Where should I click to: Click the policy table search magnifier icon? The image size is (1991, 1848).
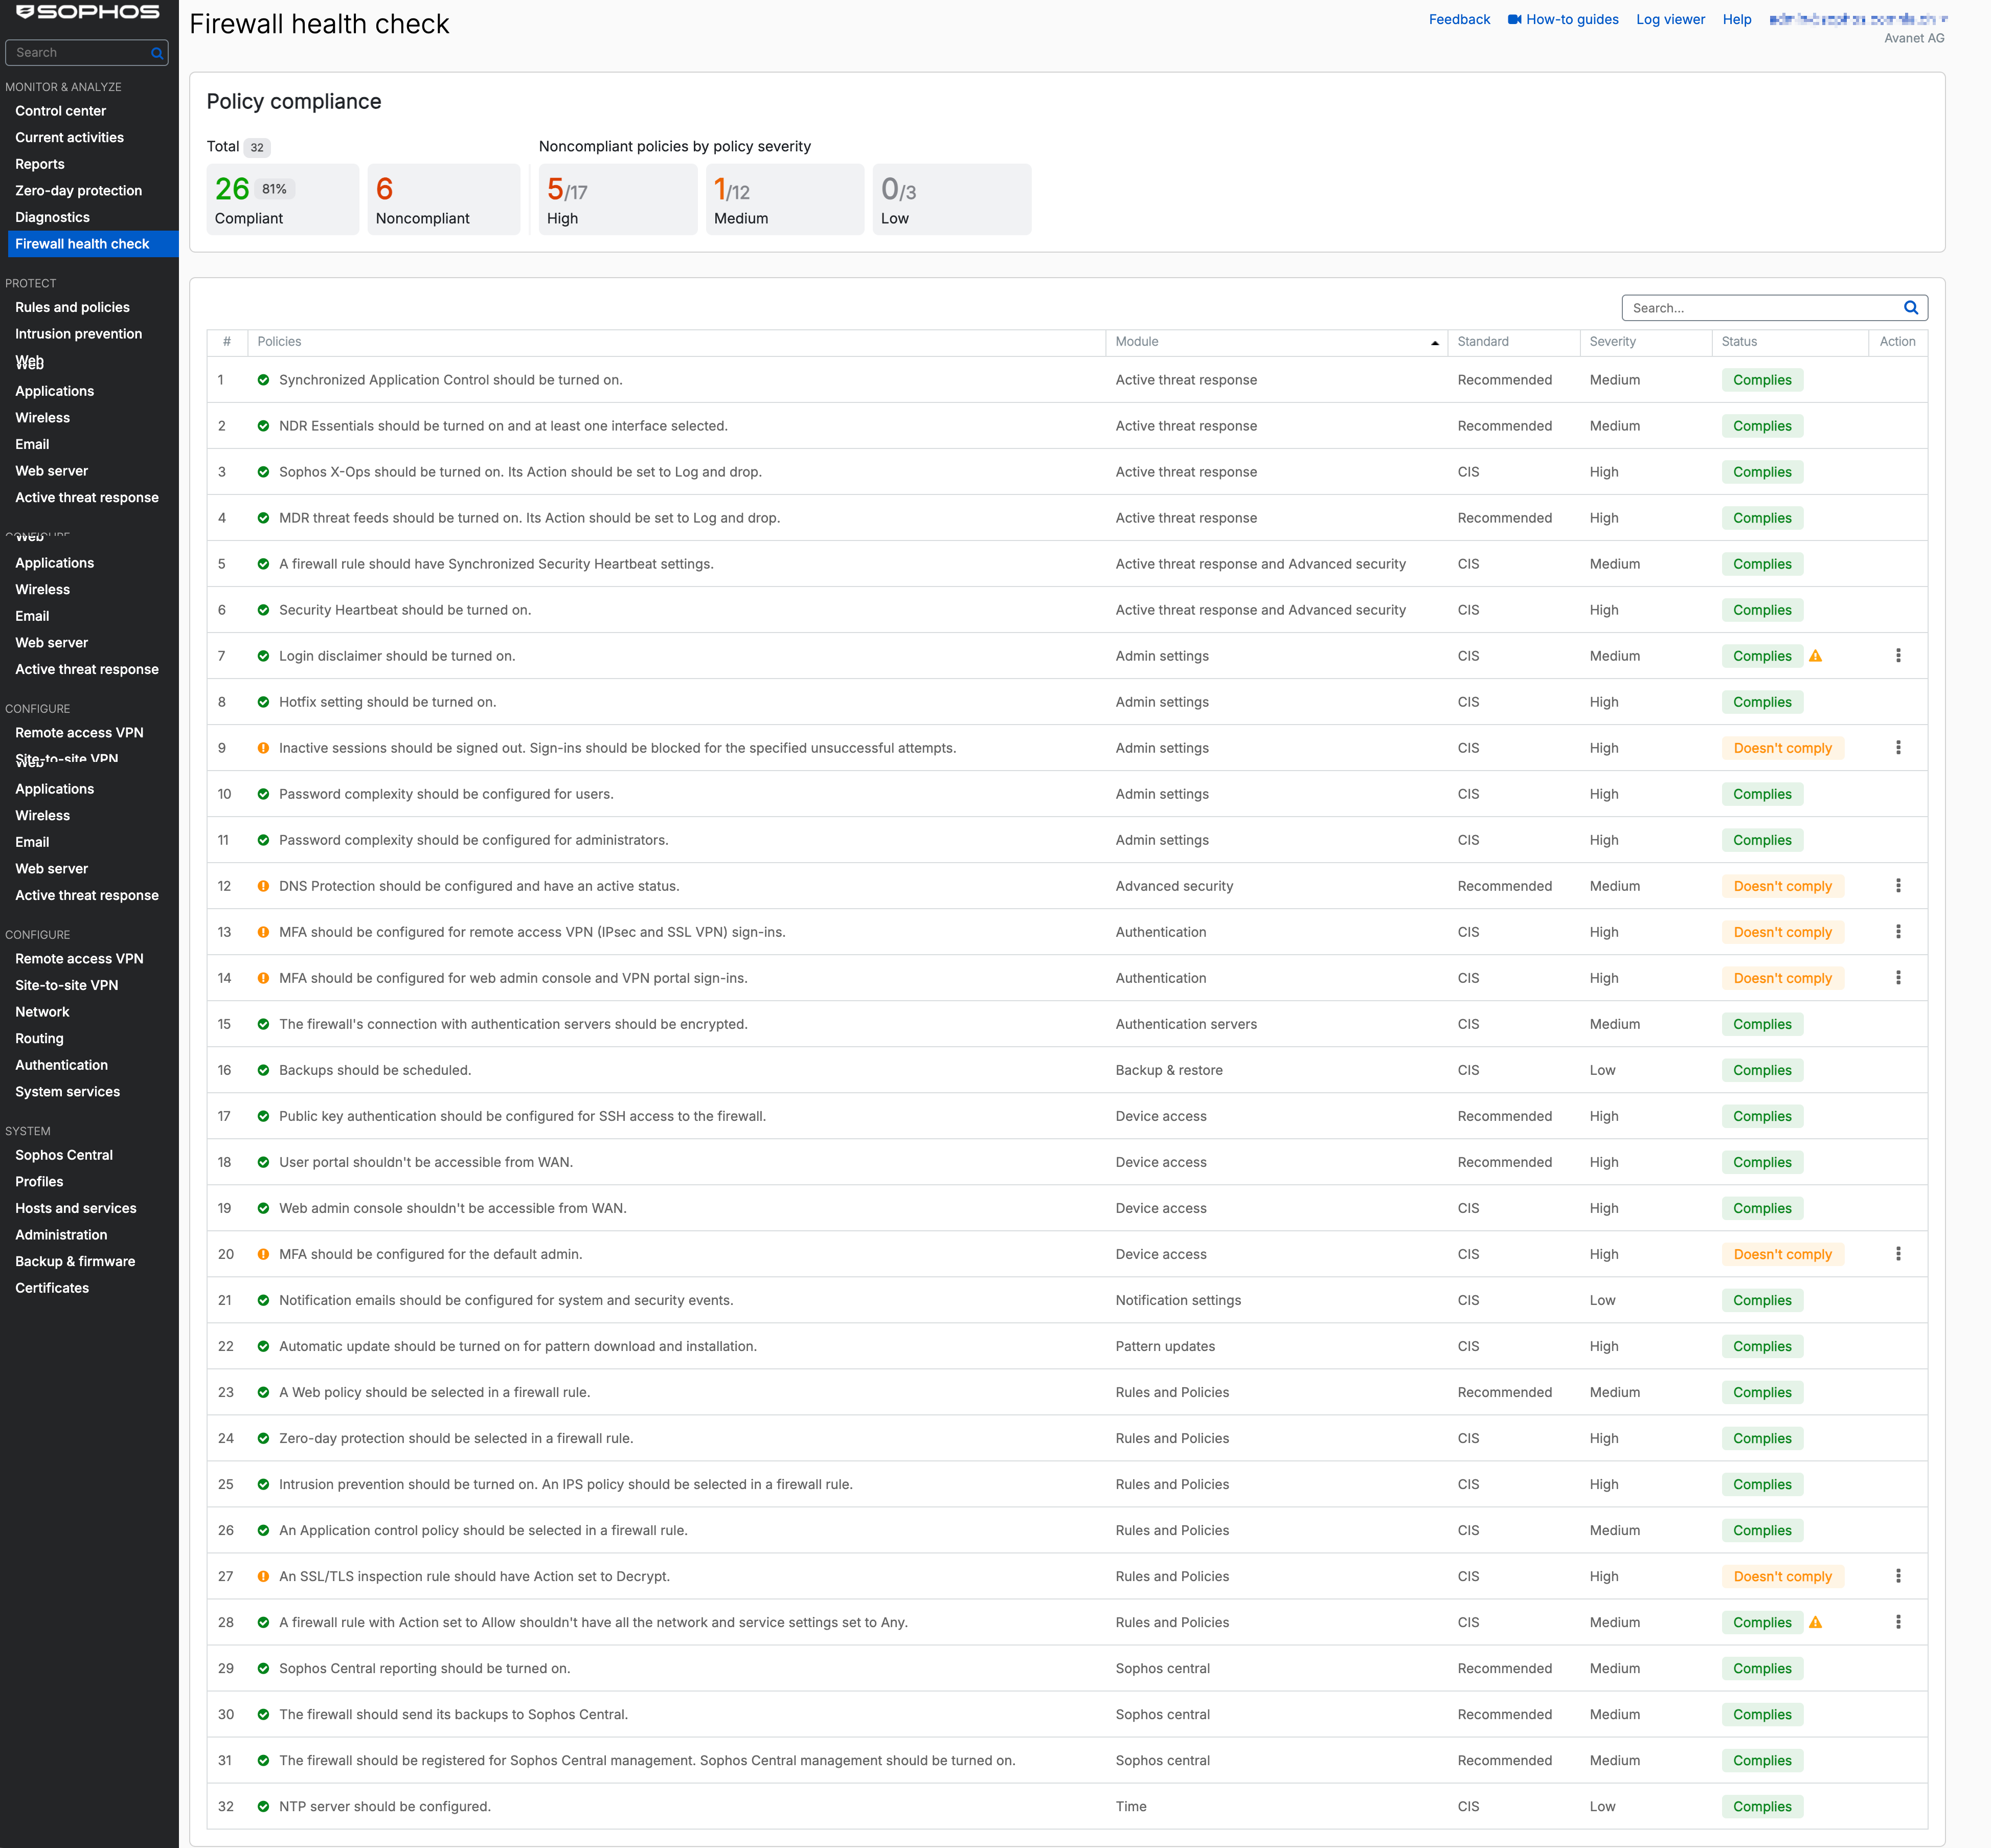(1910, 308)
